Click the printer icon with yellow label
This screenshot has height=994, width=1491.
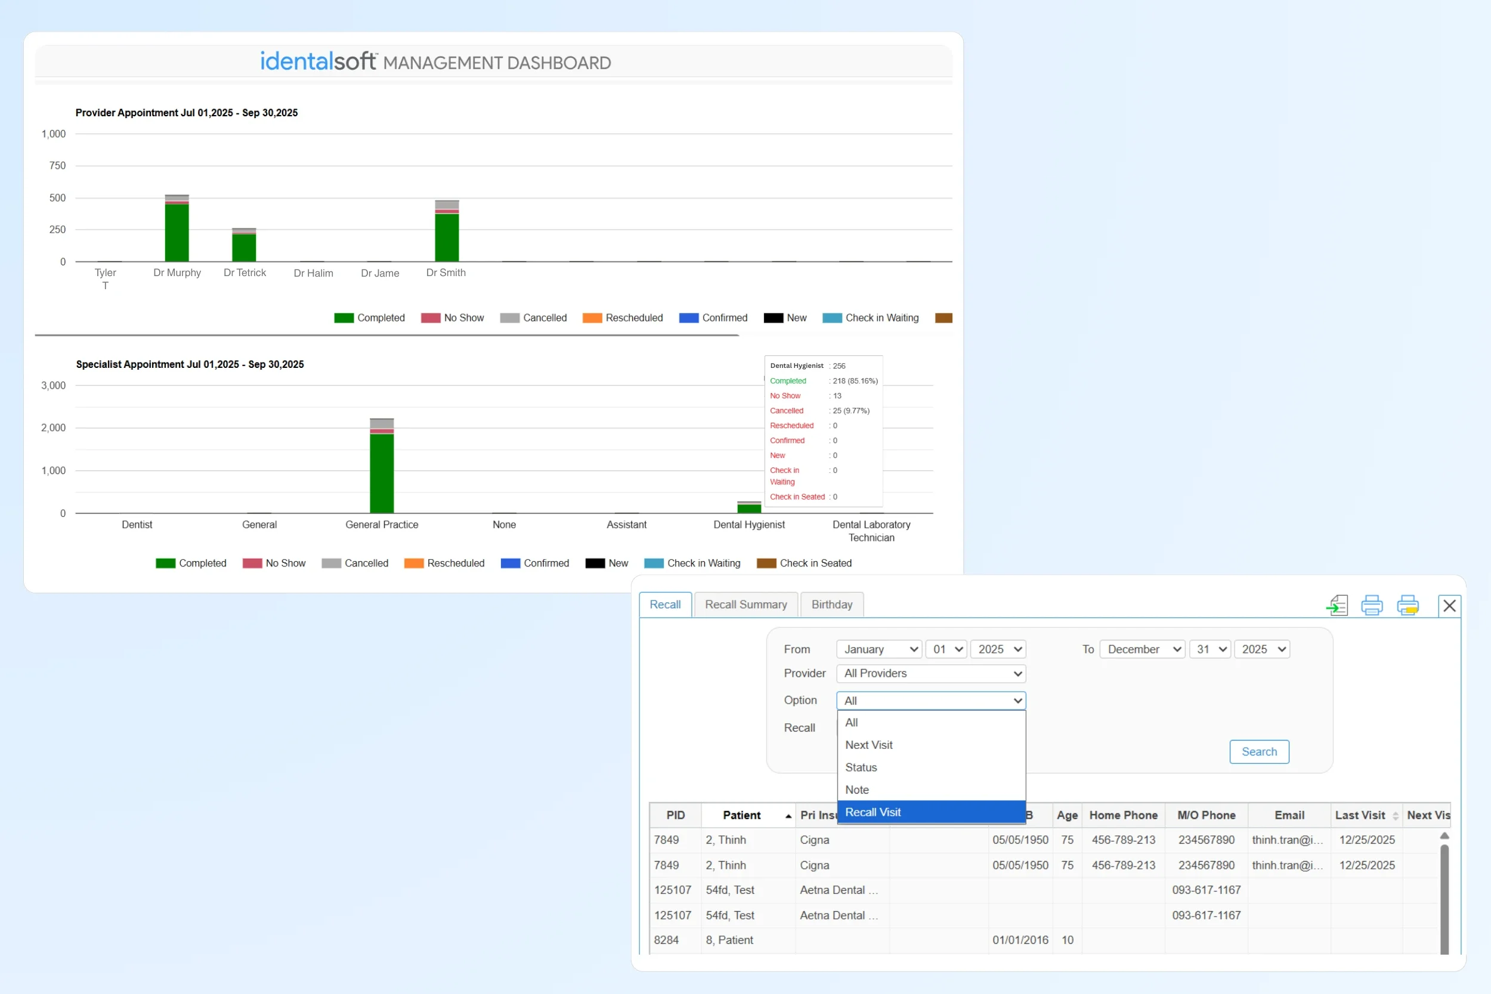coord(1408,605)
